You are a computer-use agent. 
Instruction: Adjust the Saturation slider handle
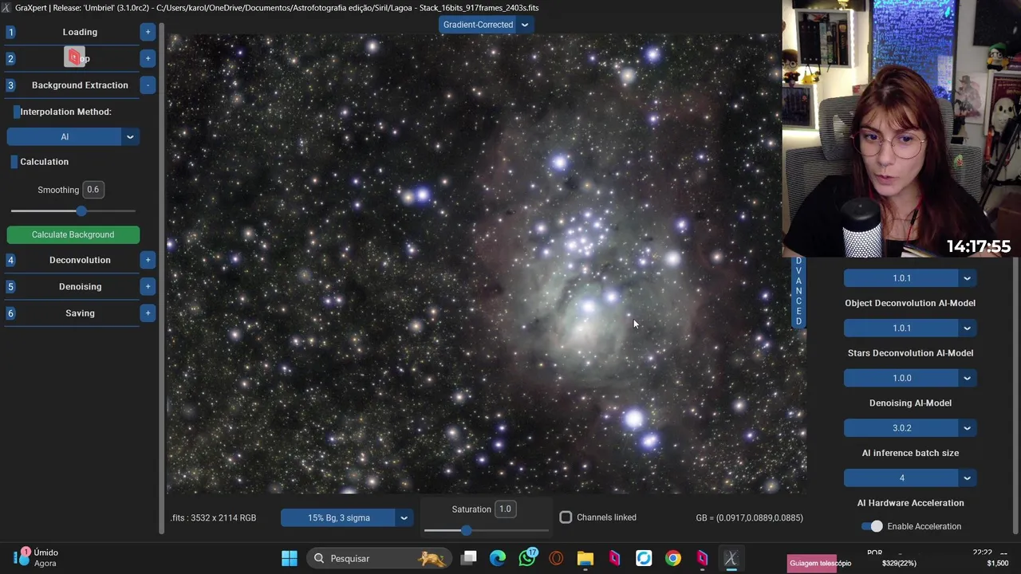coord(467,530)
